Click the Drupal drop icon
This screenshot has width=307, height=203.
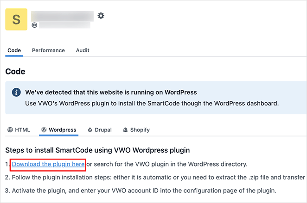90,130
